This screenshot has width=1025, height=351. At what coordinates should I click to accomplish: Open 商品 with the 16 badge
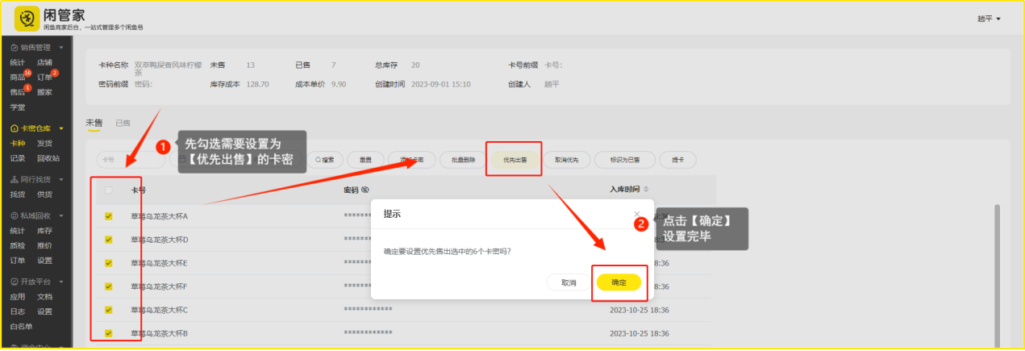point(18,77)
